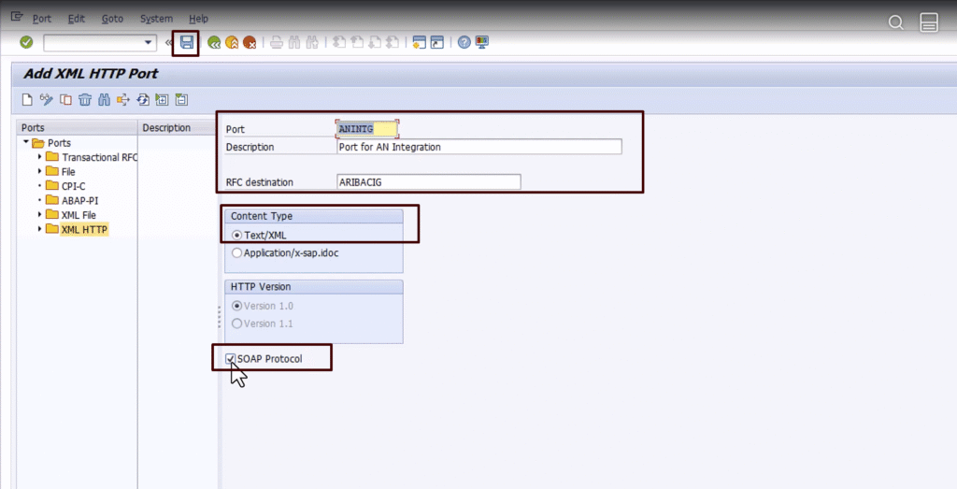Viewport: 957px width, 489px height.
Task: Open the system menu icon left of Port
Action: 17,18
